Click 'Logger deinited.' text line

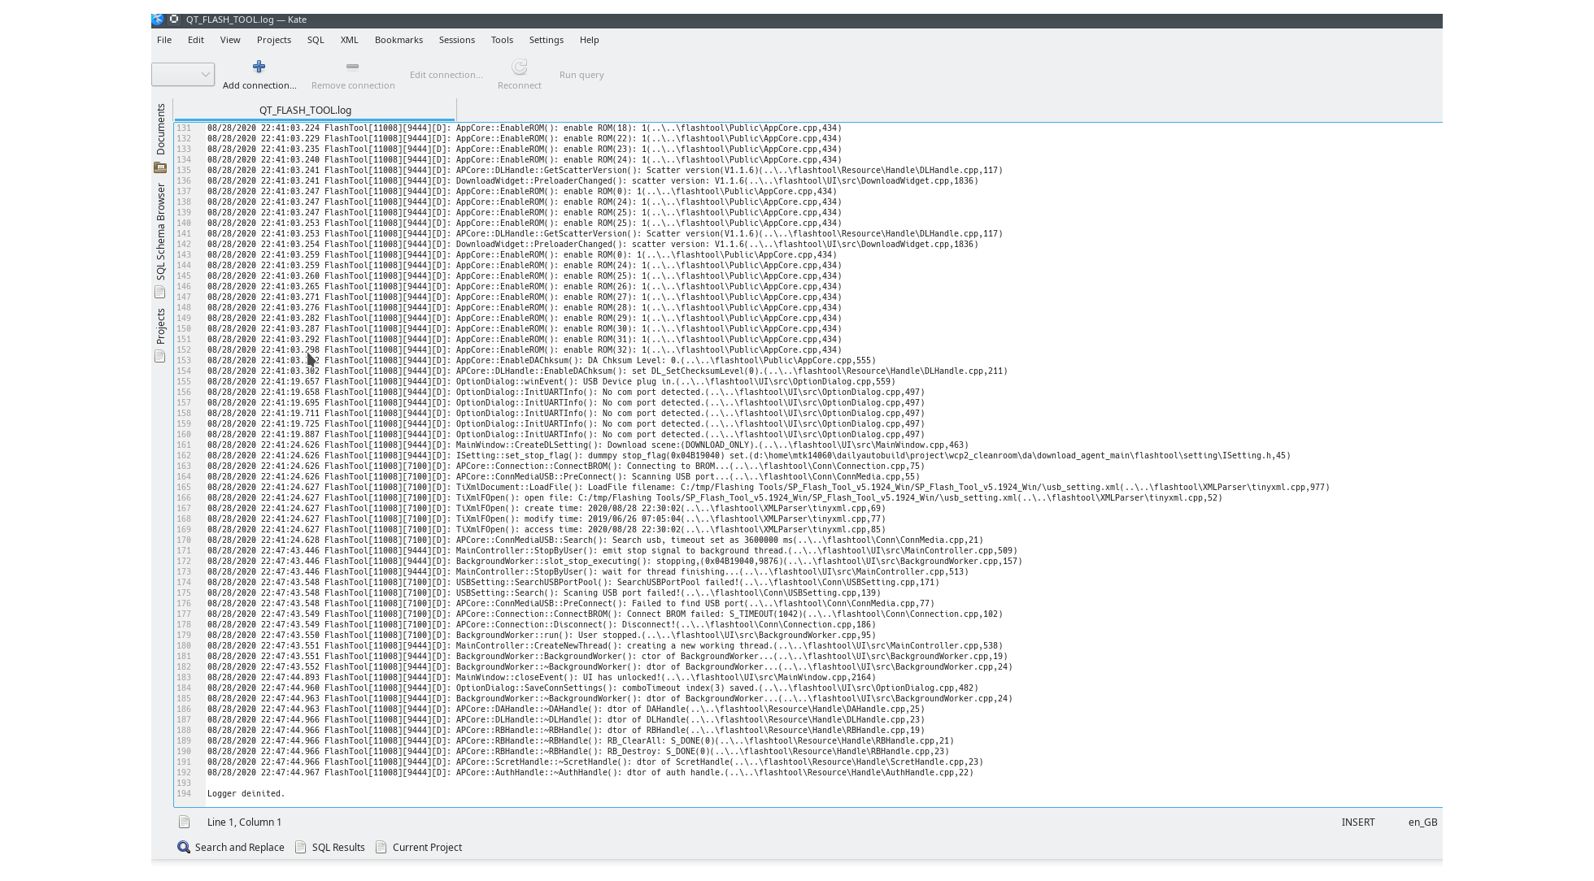(x=246, y=794)
